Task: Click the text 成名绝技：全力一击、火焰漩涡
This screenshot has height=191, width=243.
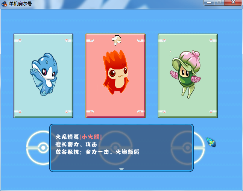Action: [x=97, y=152]
